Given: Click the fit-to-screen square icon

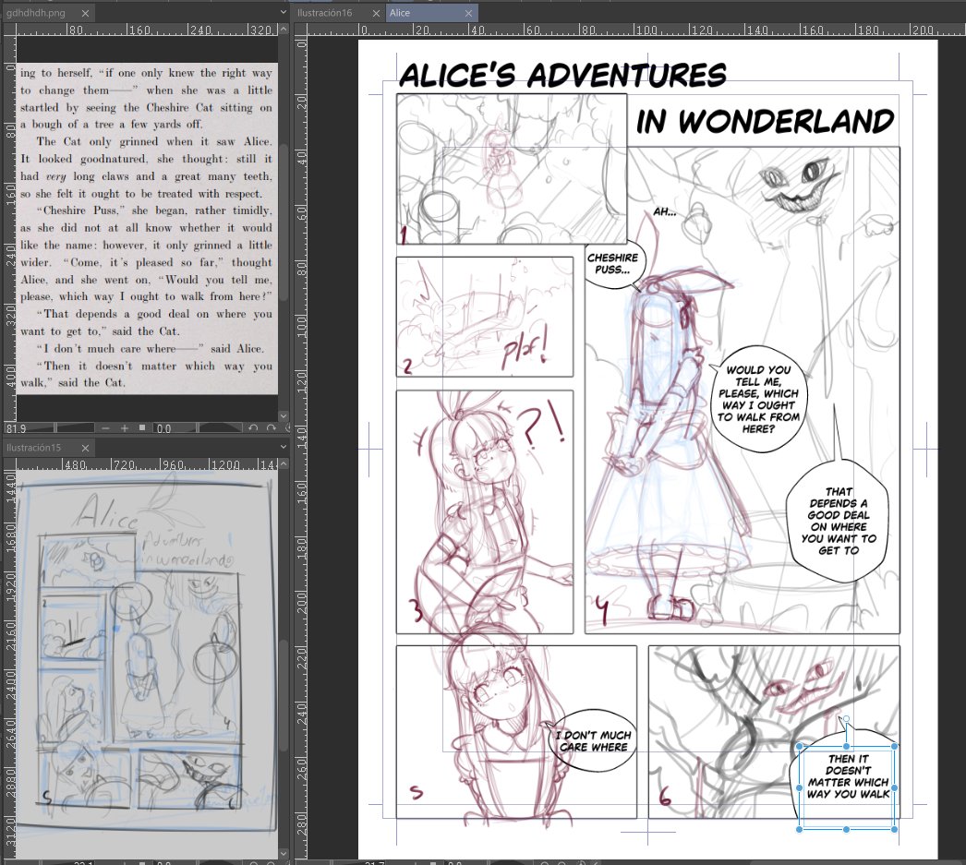Looking at the screenshot, I should pos(141,427).
